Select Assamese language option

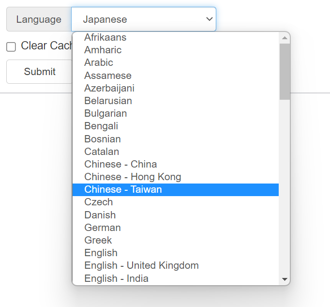[x=176, y=76]
